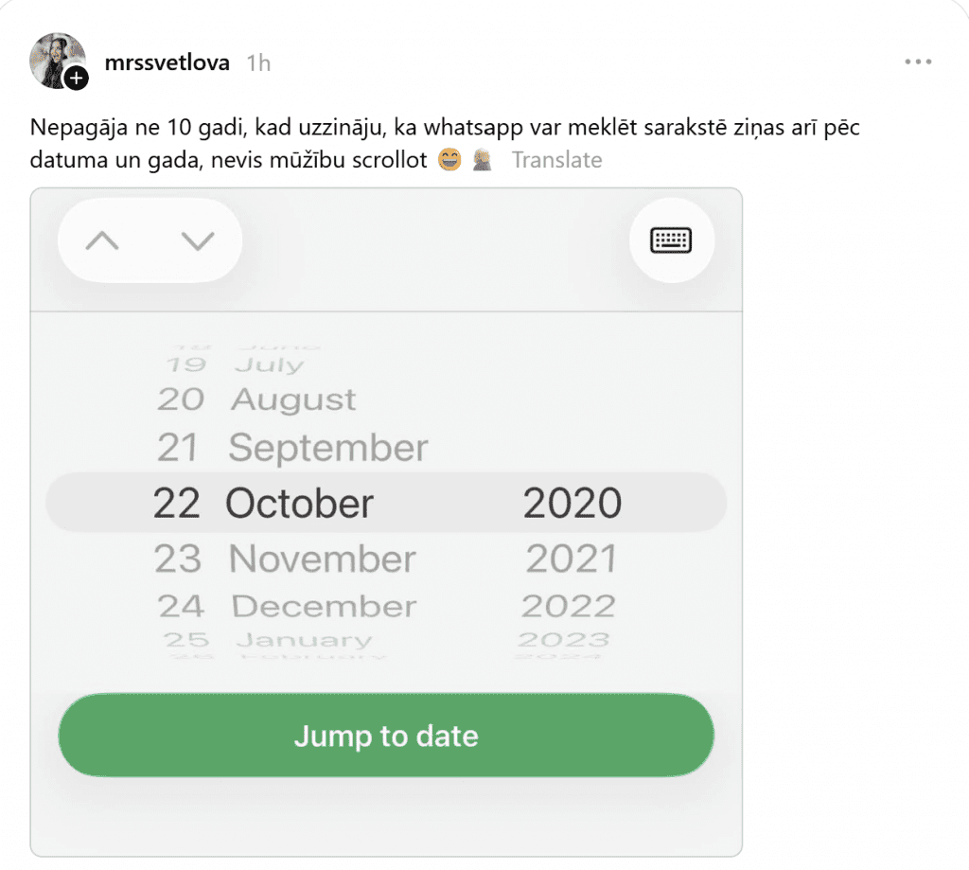The height and width of the screenshot is (870, 969).
Task: Choose September in the month wheel
Action: click(328, 448)
